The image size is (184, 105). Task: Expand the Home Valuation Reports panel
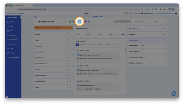pos(164,57)
